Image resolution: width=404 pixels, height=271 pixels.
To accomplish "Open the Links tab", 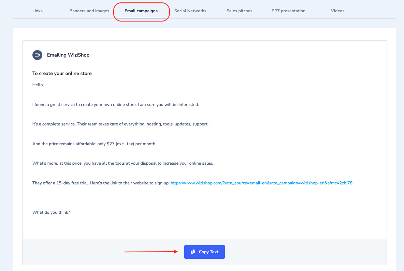I will [37, 11].
